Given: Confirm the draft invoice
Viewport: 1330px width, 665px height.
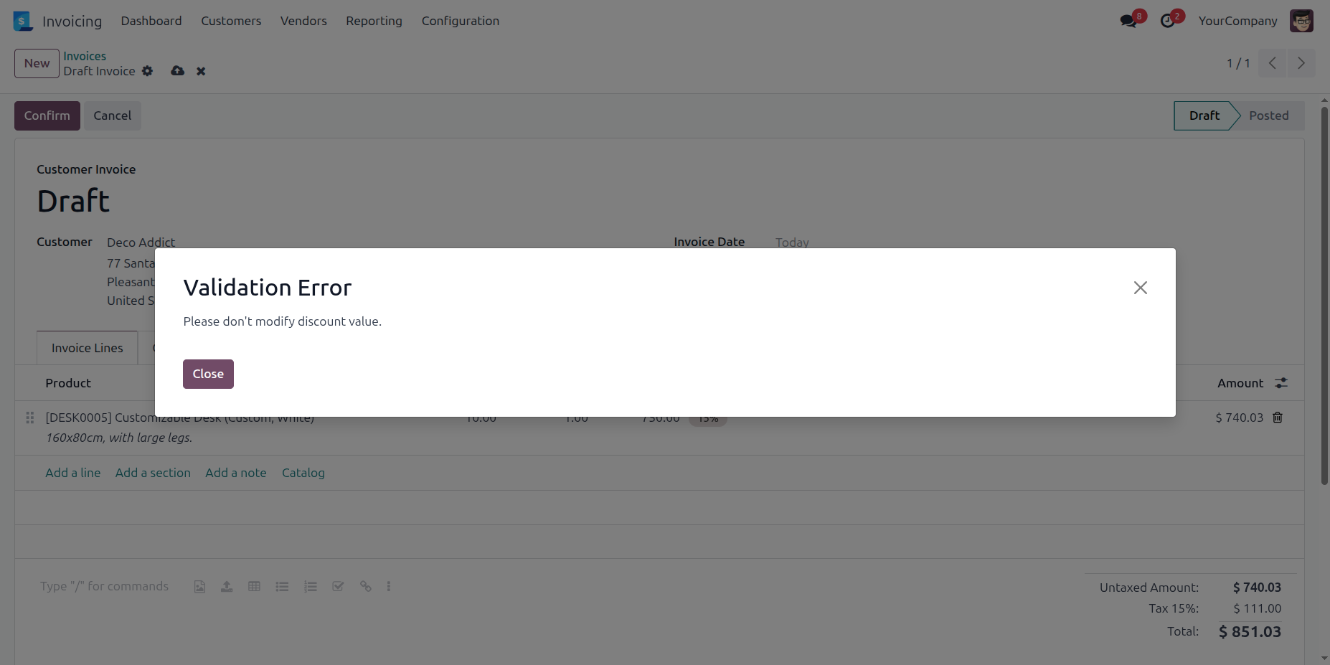Looking at the screenshot, I should [47, 115].
